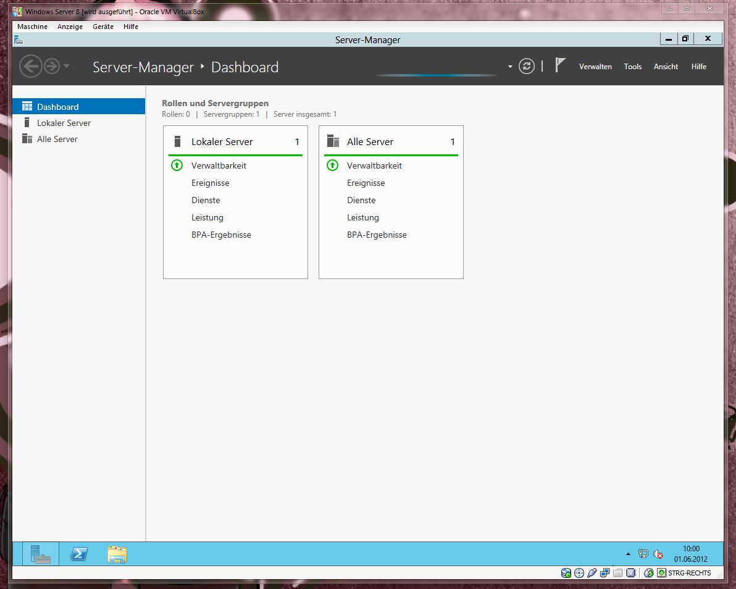This screenshot has height=589, width=736.
Task: Open the Tools menu
Action: 632,67
